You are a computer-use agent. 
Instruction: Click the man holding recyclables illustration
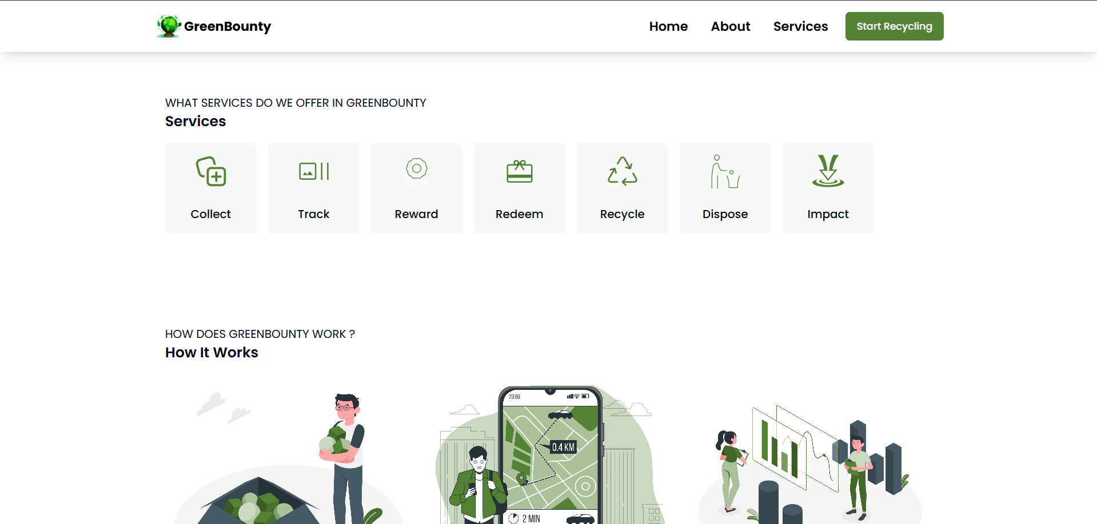pyautogui.click(x=289, y=458)
